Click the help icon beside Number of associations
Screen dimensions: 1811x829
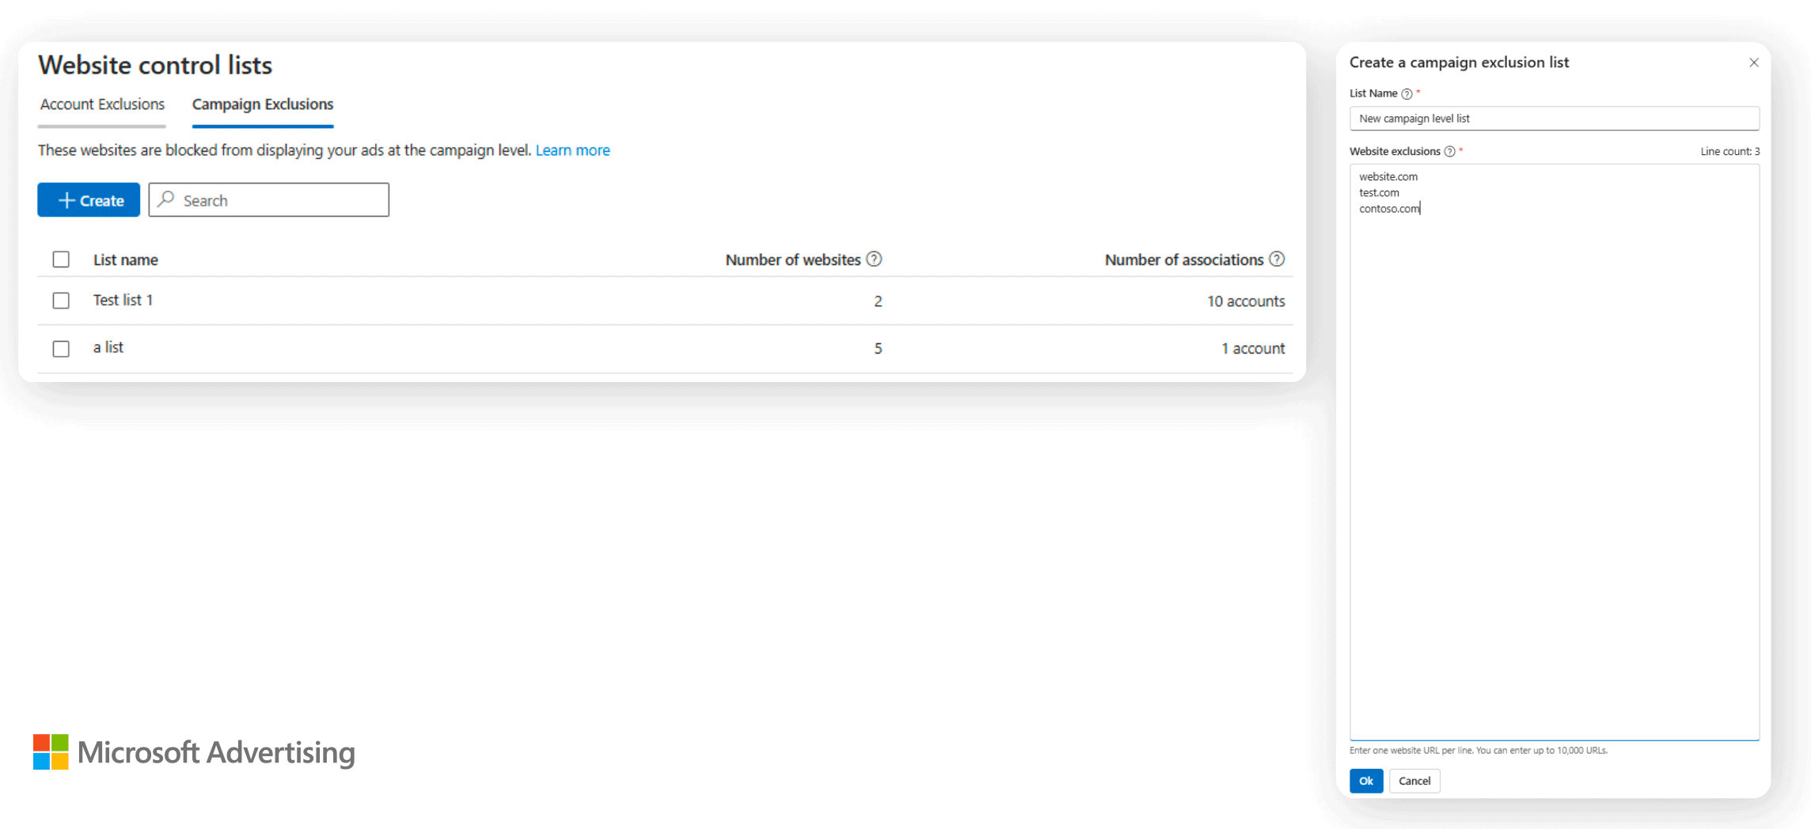click(1277, 259)
